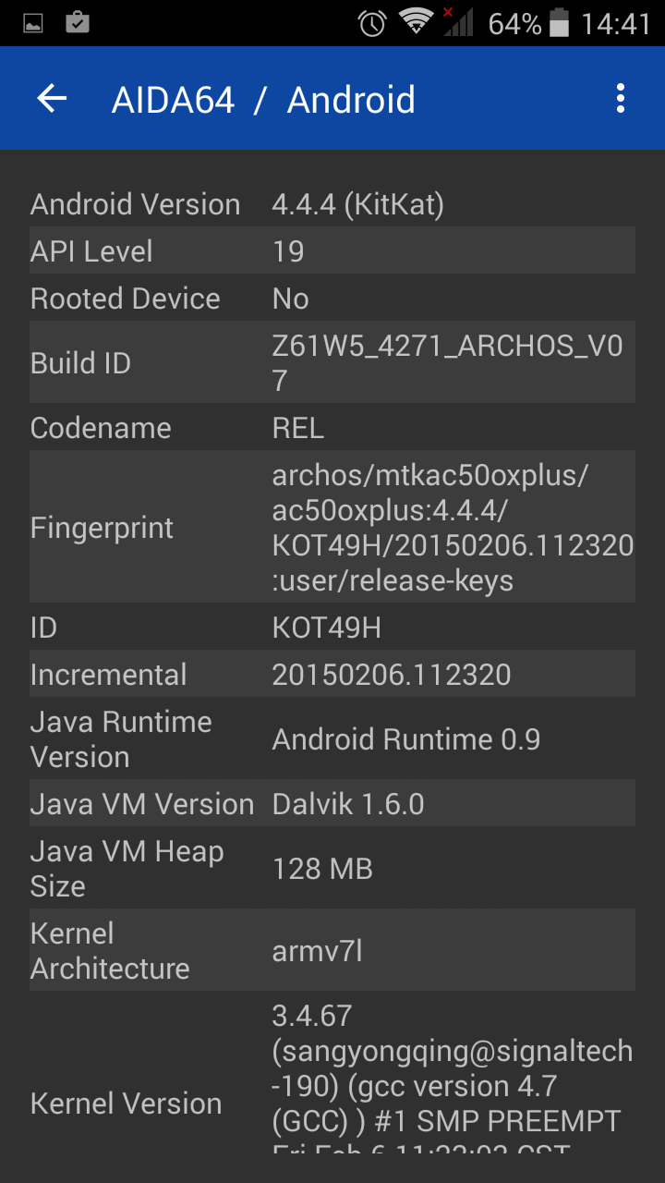
Task: Tap the API Level 19 row
Action: [332, 251]
